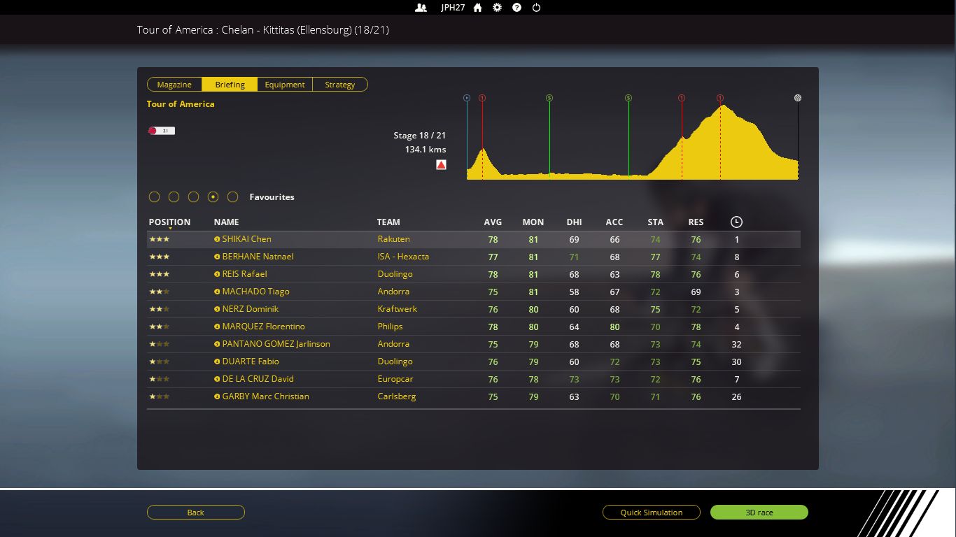The height and width of the screenshot is (537, 956).
Task: Sort by the clock time column icon
Action: [736, 222]
